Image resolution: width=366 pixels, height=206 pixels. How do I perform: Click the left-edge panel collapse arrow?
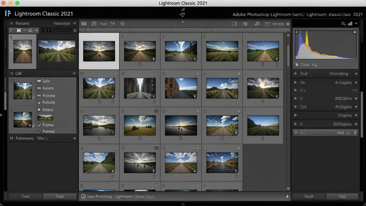tap(1, 115)
